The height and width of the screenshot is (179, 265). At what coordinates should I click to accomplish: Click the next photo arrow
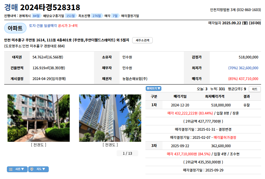tap(139, 123)
